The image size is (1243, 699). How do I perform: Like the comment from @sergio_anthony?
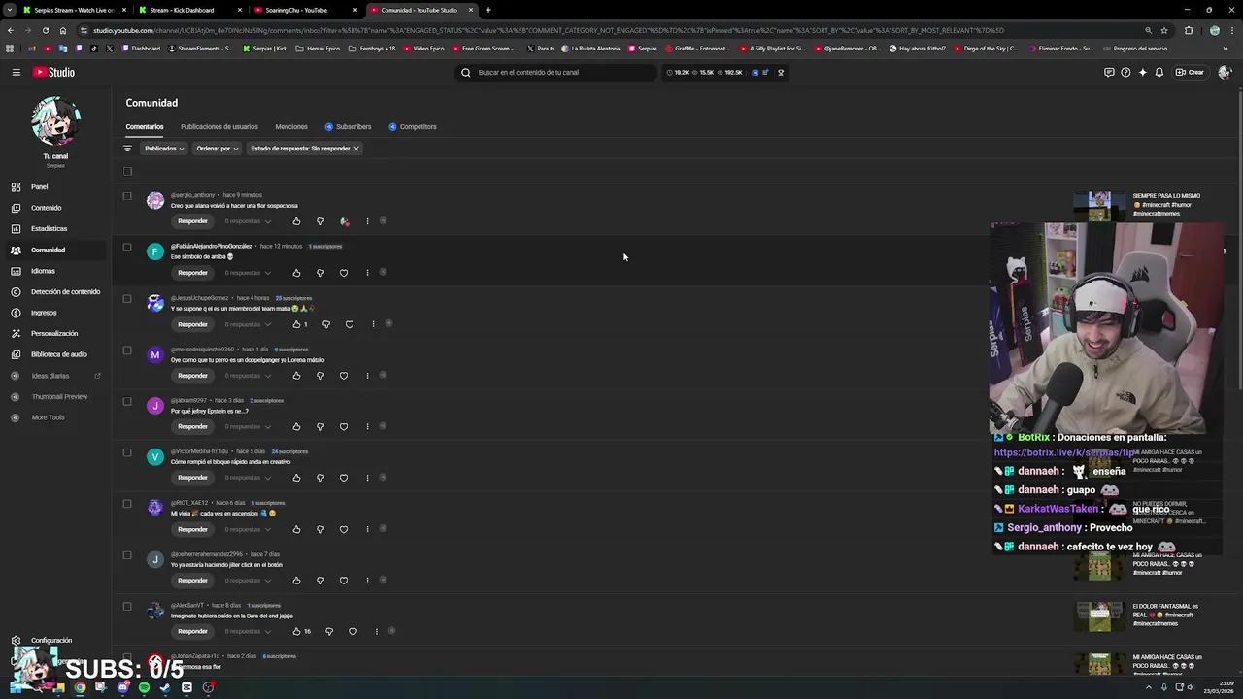click(x=296, y=221)
